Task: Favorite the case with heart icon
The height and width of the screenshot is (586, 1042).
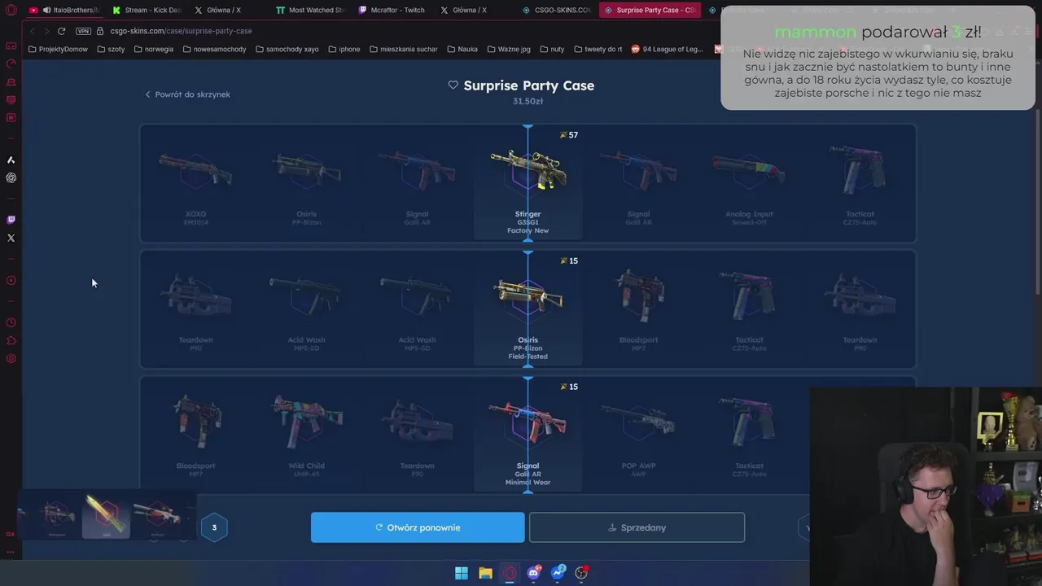Action: coord(453,85)
